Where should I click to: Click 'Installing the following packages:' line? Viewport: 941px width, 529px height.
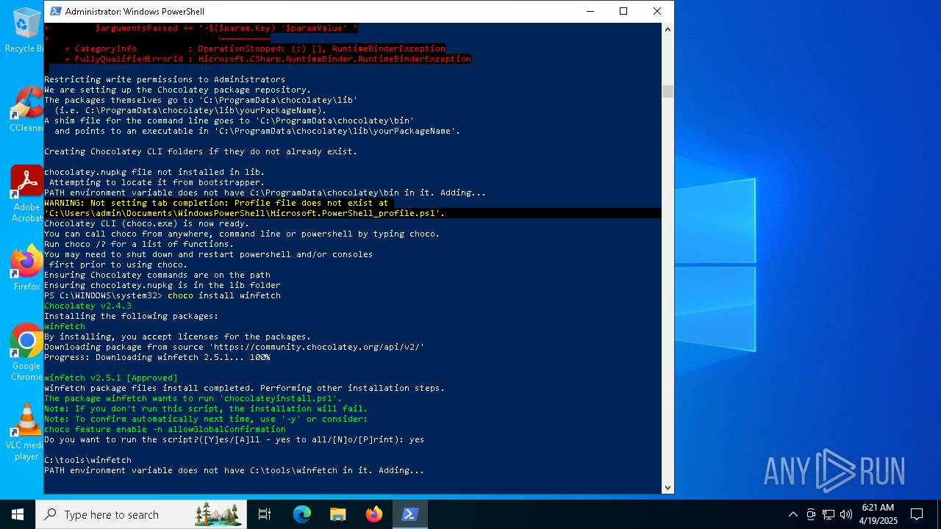pyautogui.click(x=131, y=316)
